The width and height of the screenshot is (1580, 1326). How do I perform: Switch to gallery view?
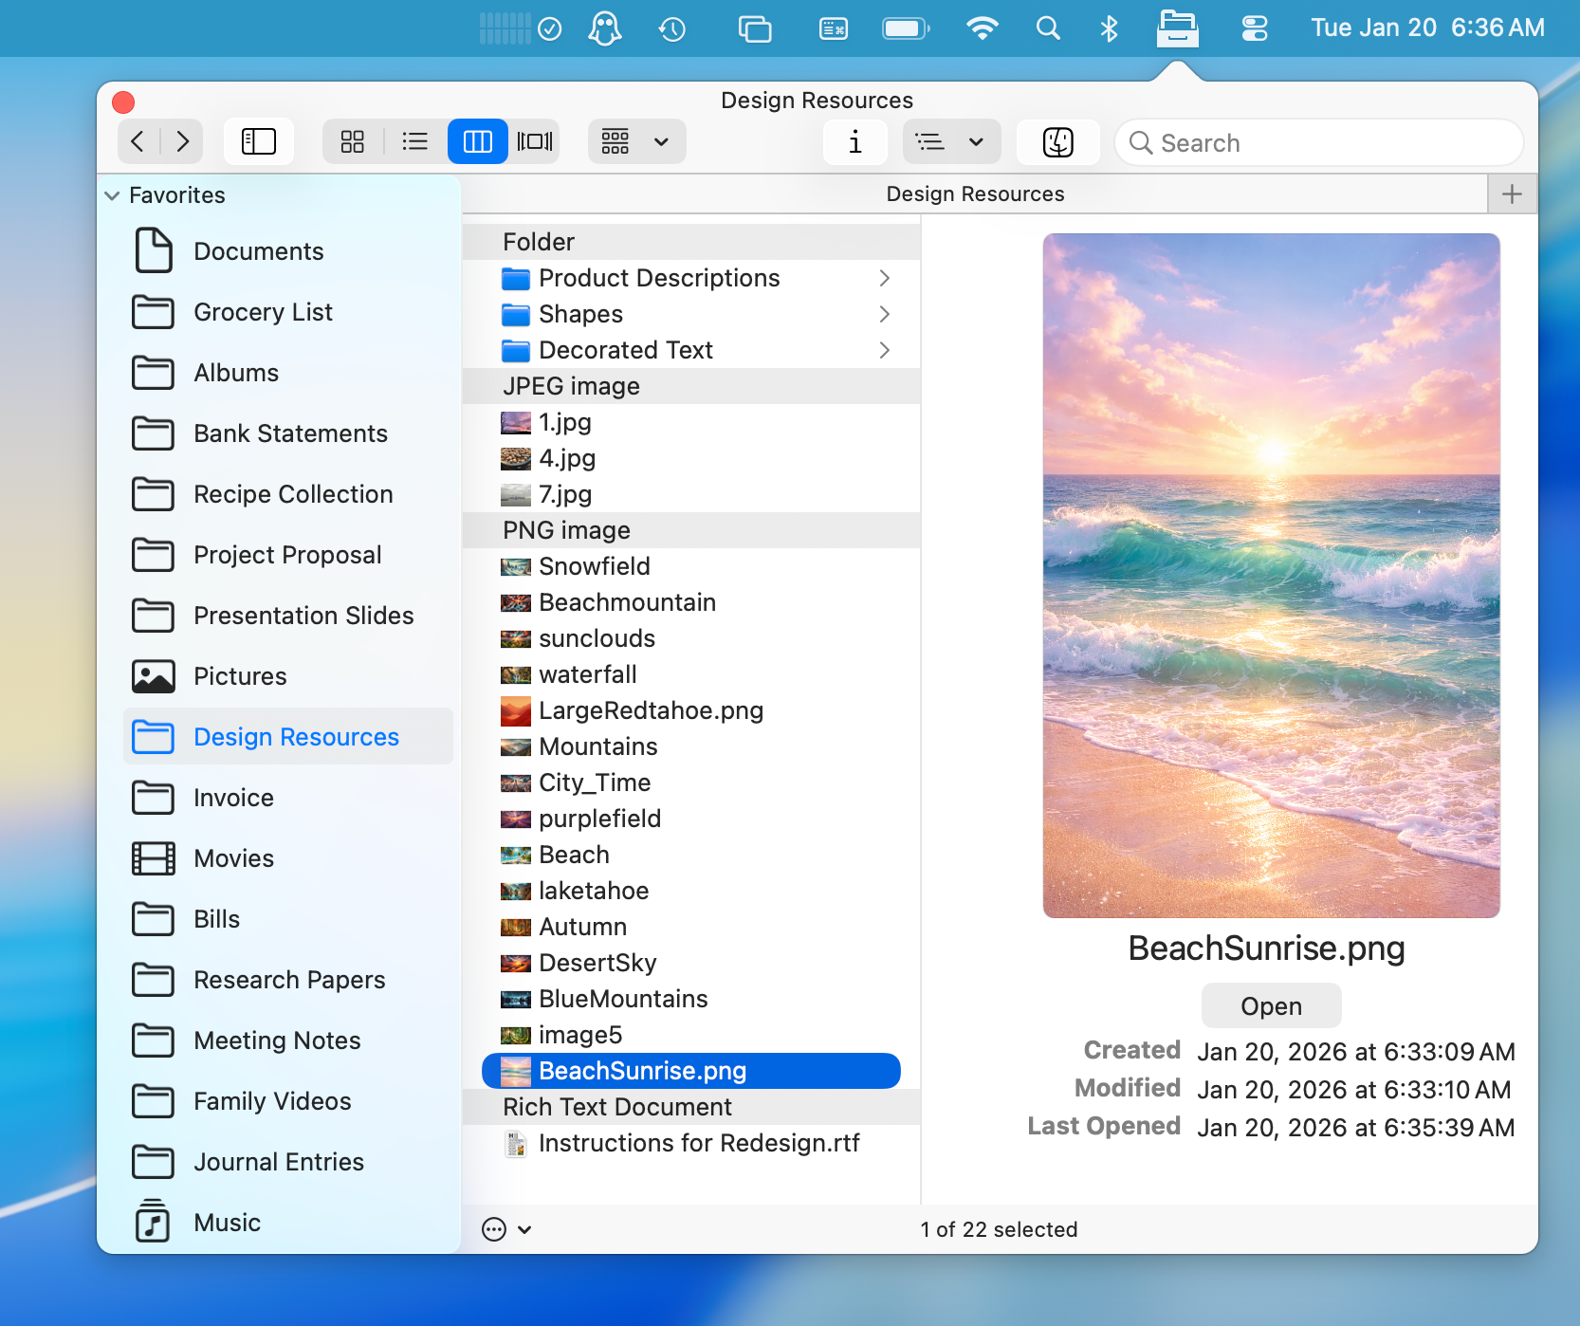click(x=535, y=142)
